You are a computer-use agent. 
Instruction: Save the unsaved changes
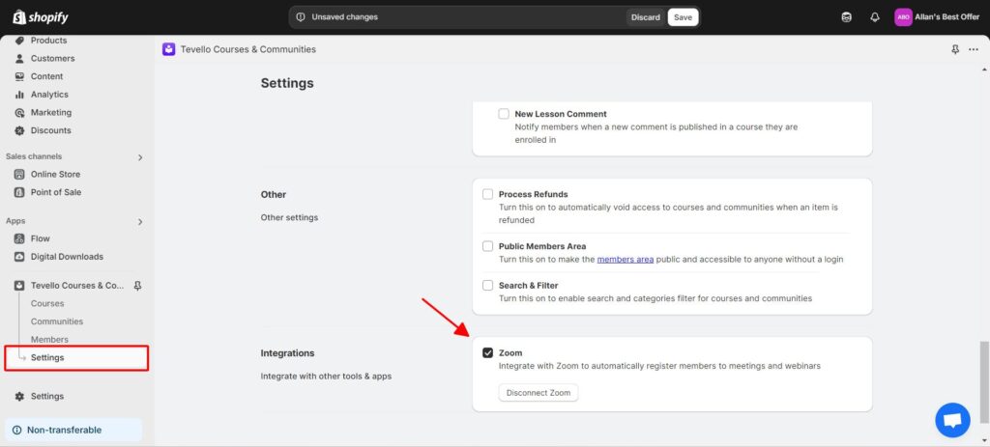(683, 17)
